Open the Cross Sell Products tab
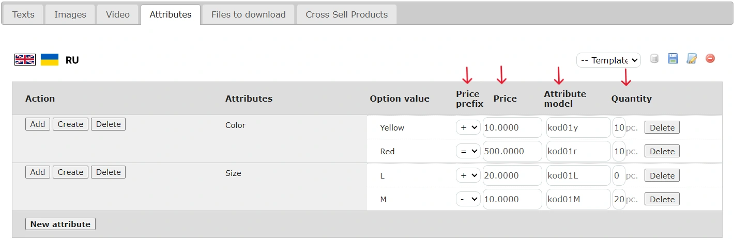The height and width of the screenshot is (243, 734). pyautogui.click(x=346, y=14)
